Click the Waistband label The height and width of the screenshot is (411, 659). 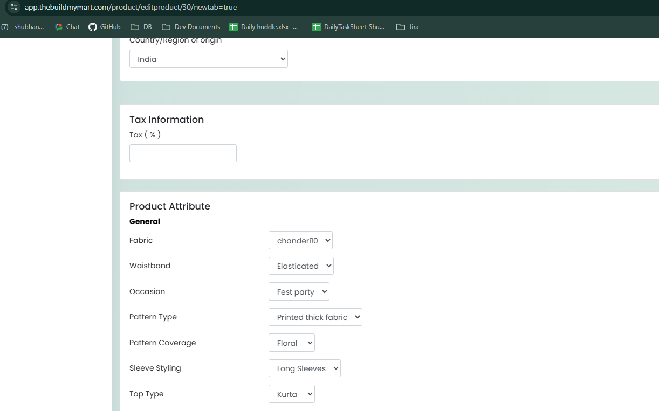tap(150, 266)
